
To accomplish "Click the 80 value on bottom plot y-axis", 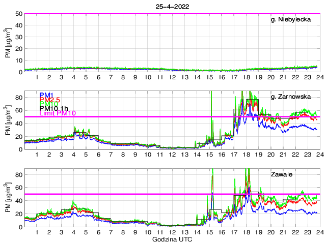I will coord(19,175).
